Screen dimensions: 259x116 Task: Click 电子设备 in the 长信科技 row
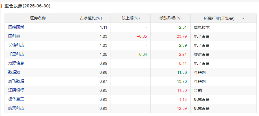pos(202,45)
